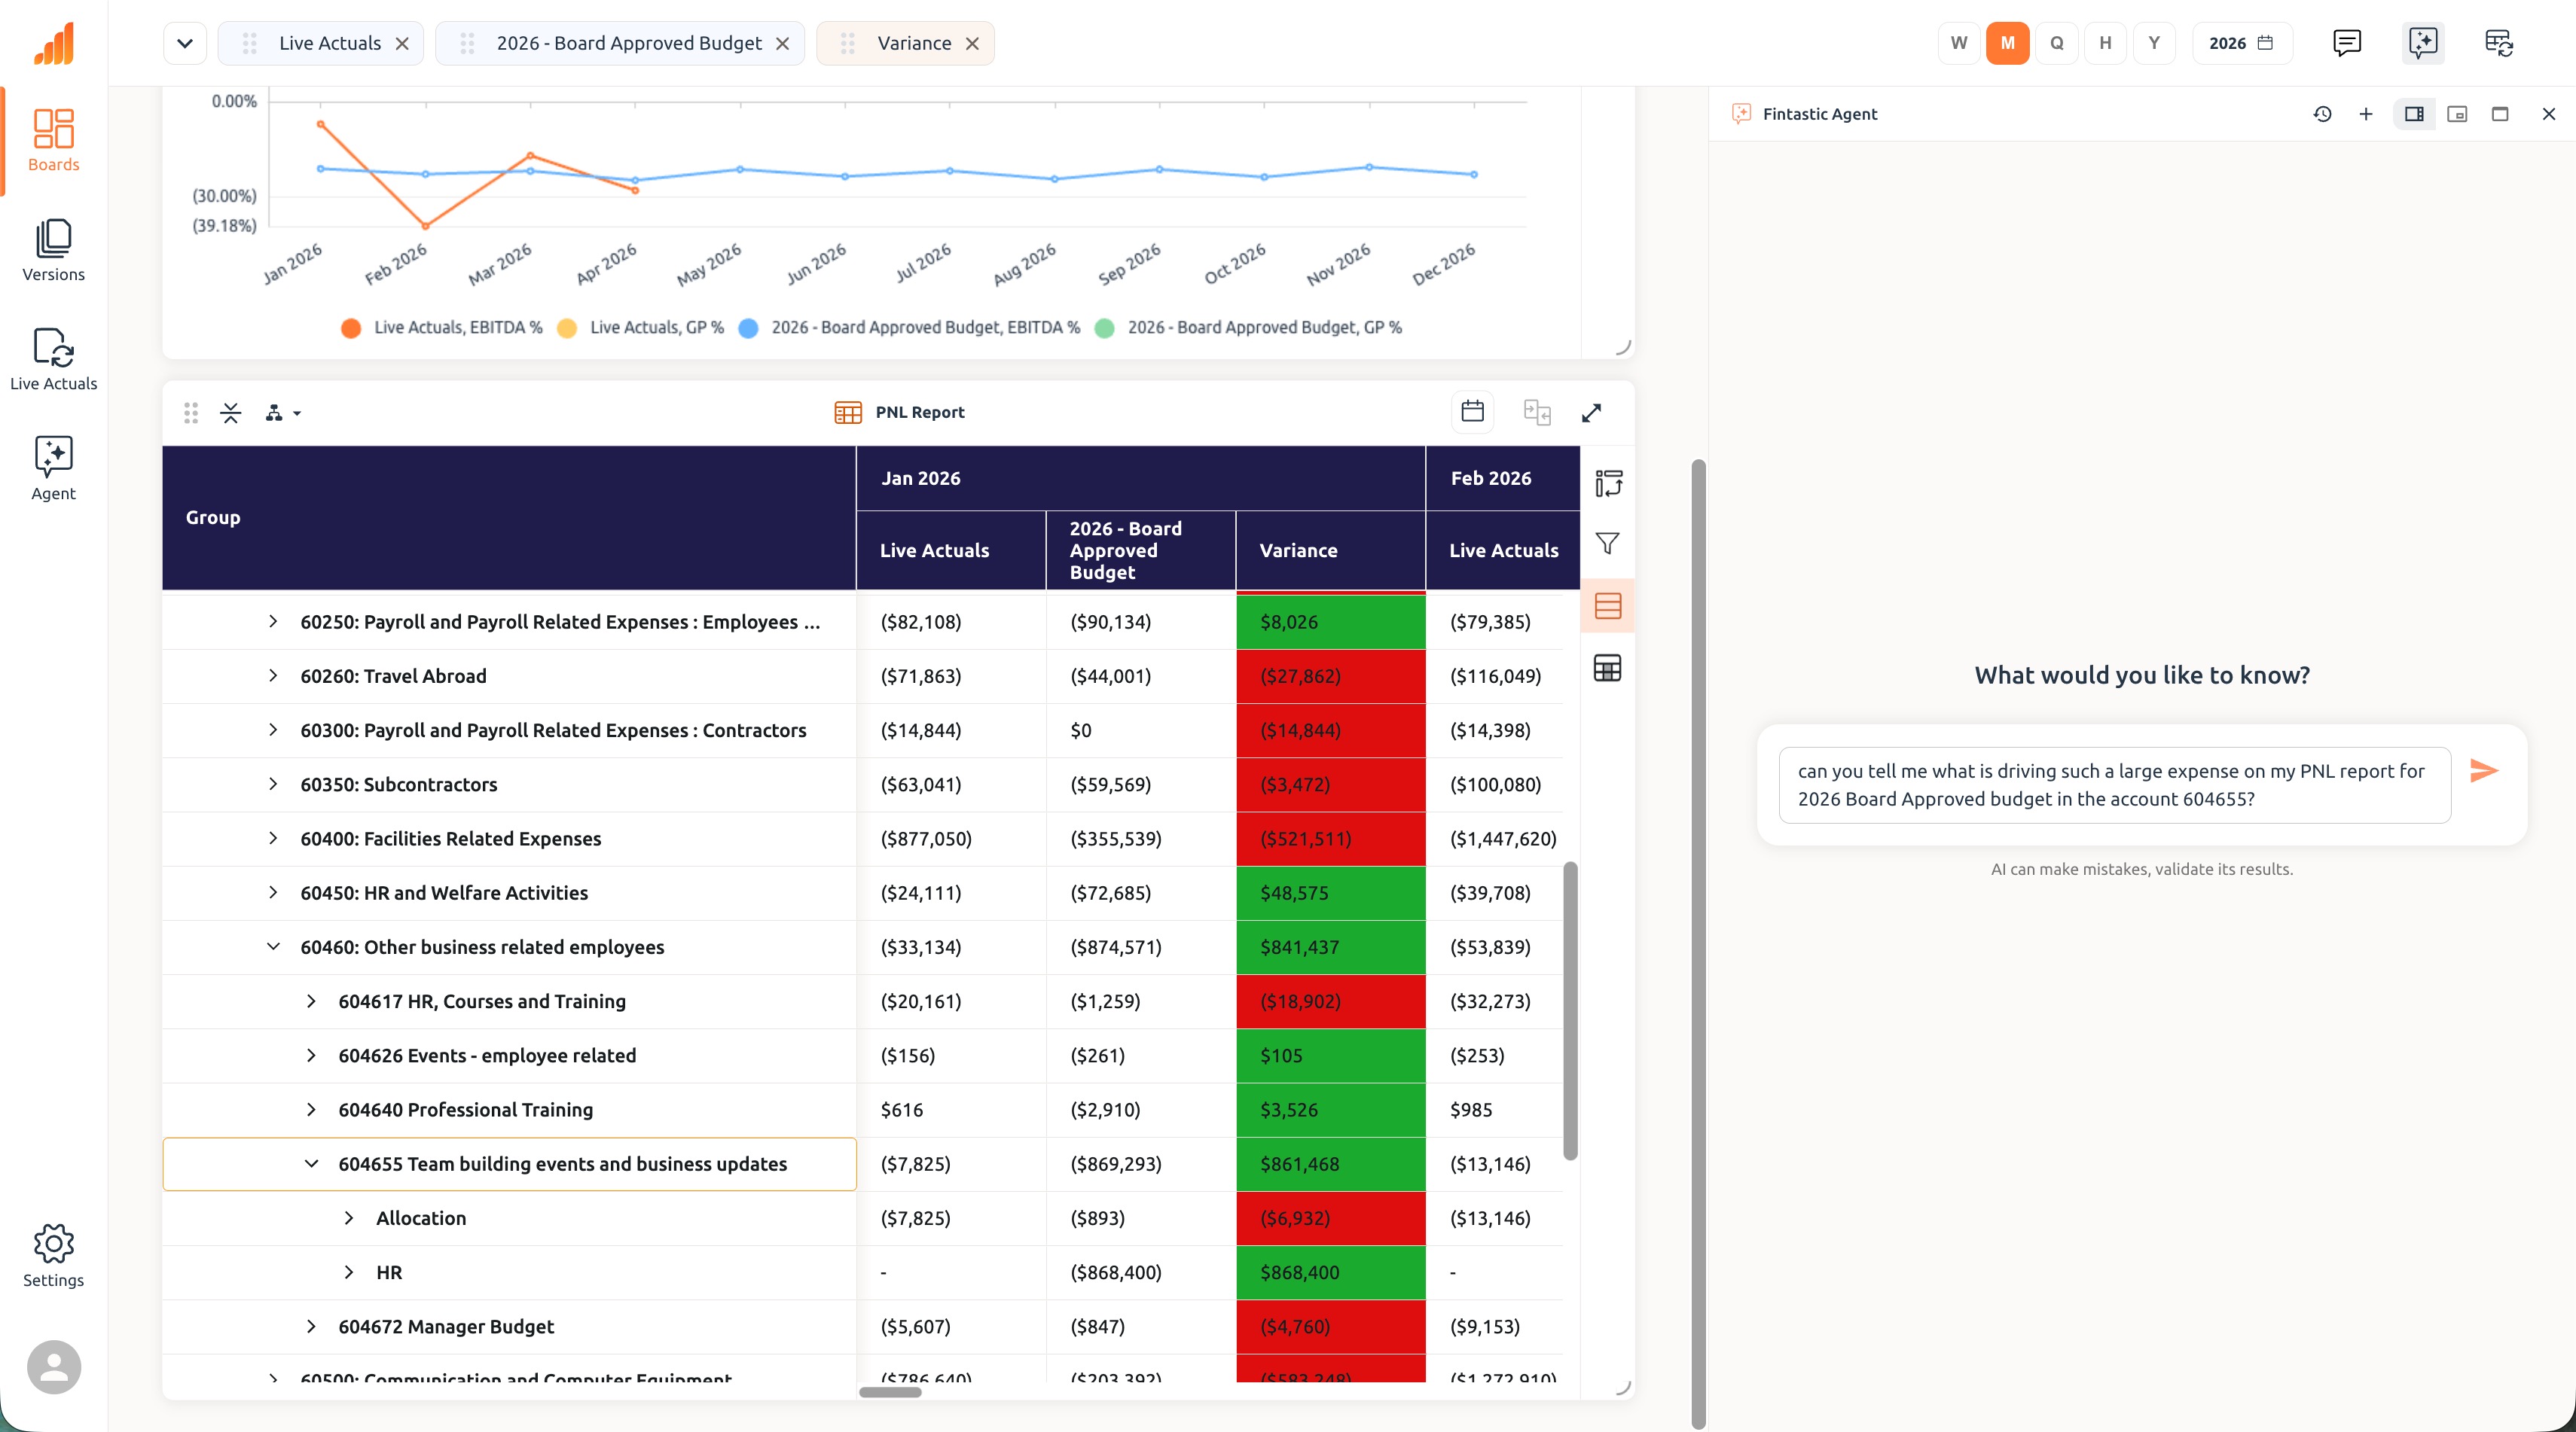Open the Agent sidebar item
The height and width of the screenshot is (1432, 2576).
(x=53, y=468)
